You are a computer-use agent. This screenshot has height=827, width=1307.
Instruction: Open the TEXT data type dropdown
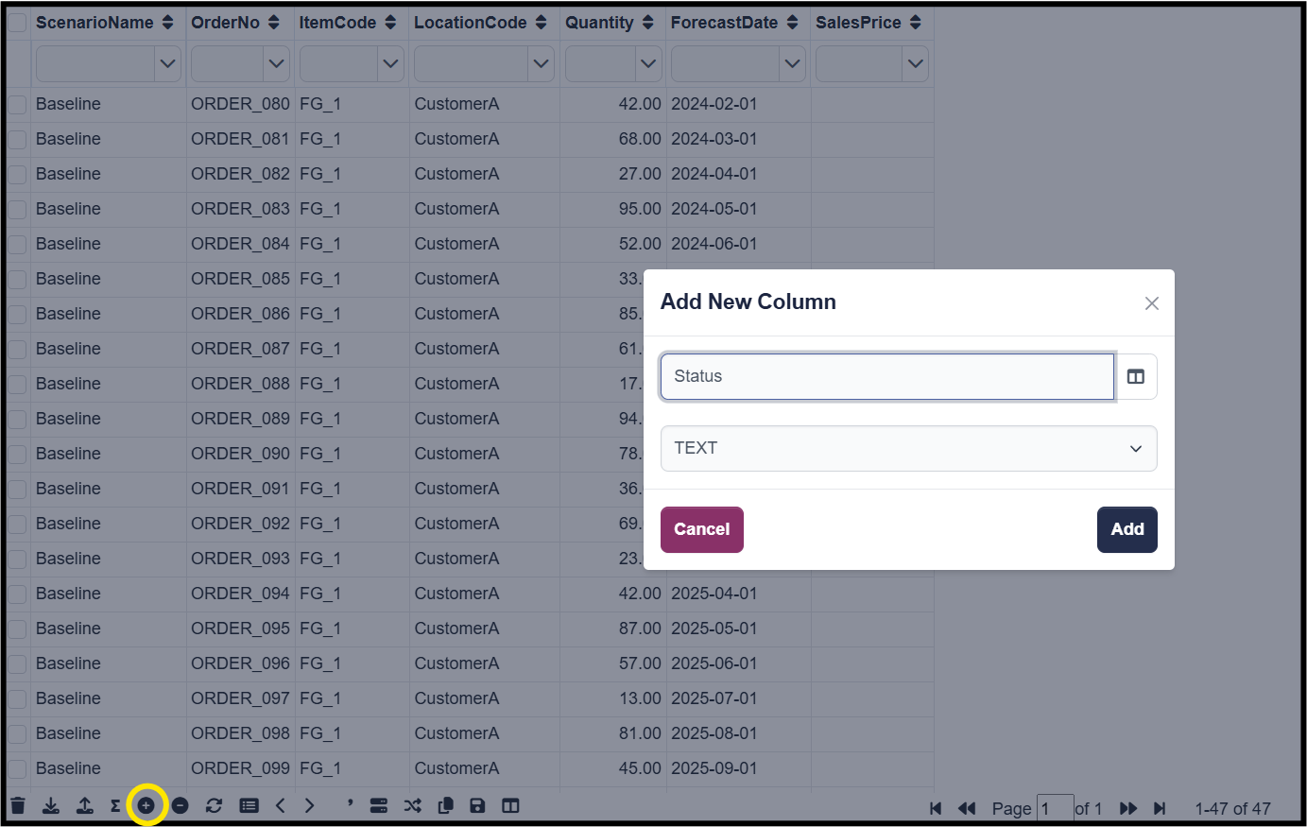(x=908, y=448)
